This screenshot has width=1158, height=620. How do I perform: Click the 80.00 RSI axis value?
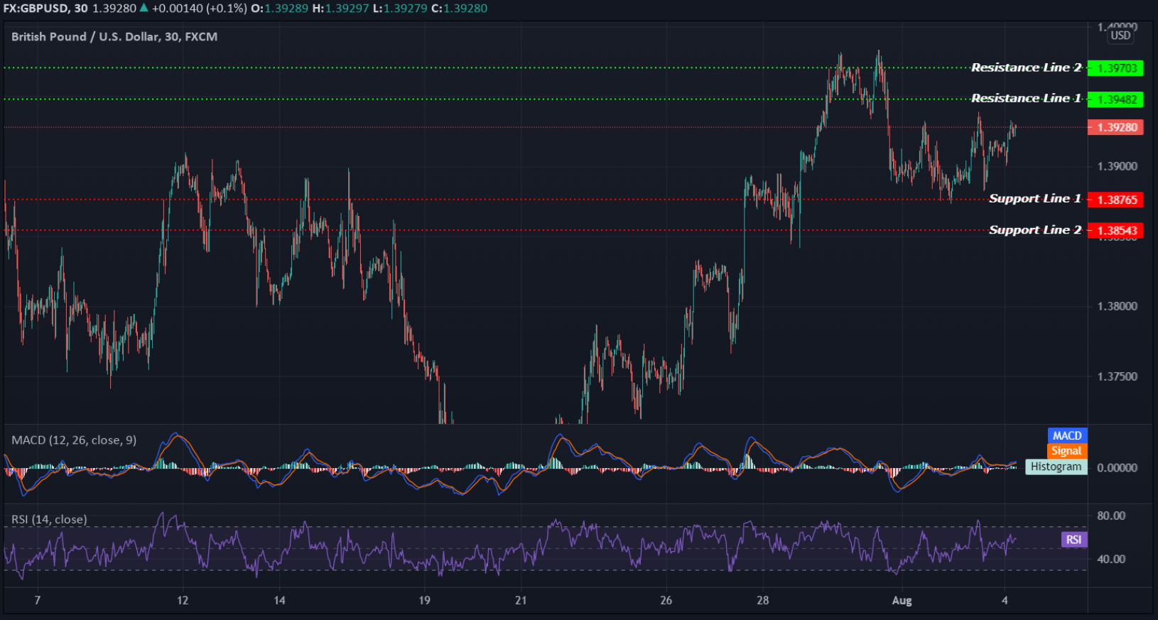(x=1111, y=516)
